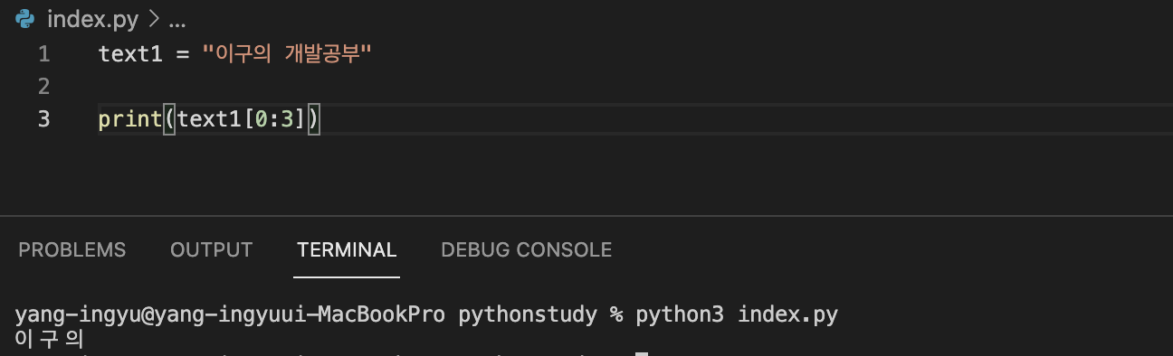
Task: Click the breadcrumb chevron separator after index.py
Action: tap(152, 18)
